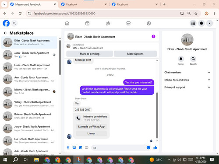Switch to the second Facebook browser tab

[x=84, y=4]
